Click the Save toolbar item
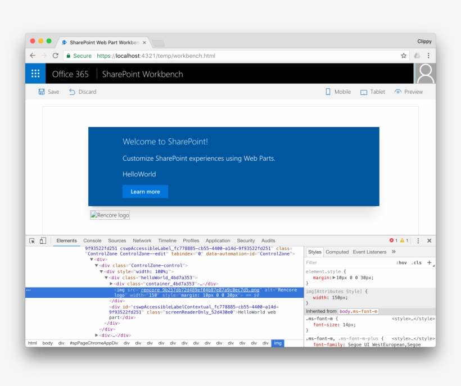This screenshot has width=461, height=386. [x=49, y=92]
